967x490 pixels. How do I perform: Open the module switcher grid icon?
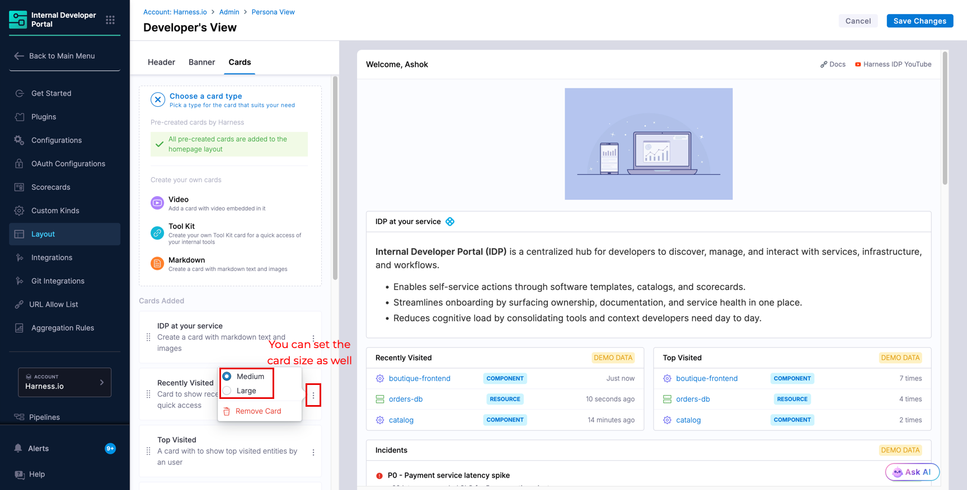(110, 20)
